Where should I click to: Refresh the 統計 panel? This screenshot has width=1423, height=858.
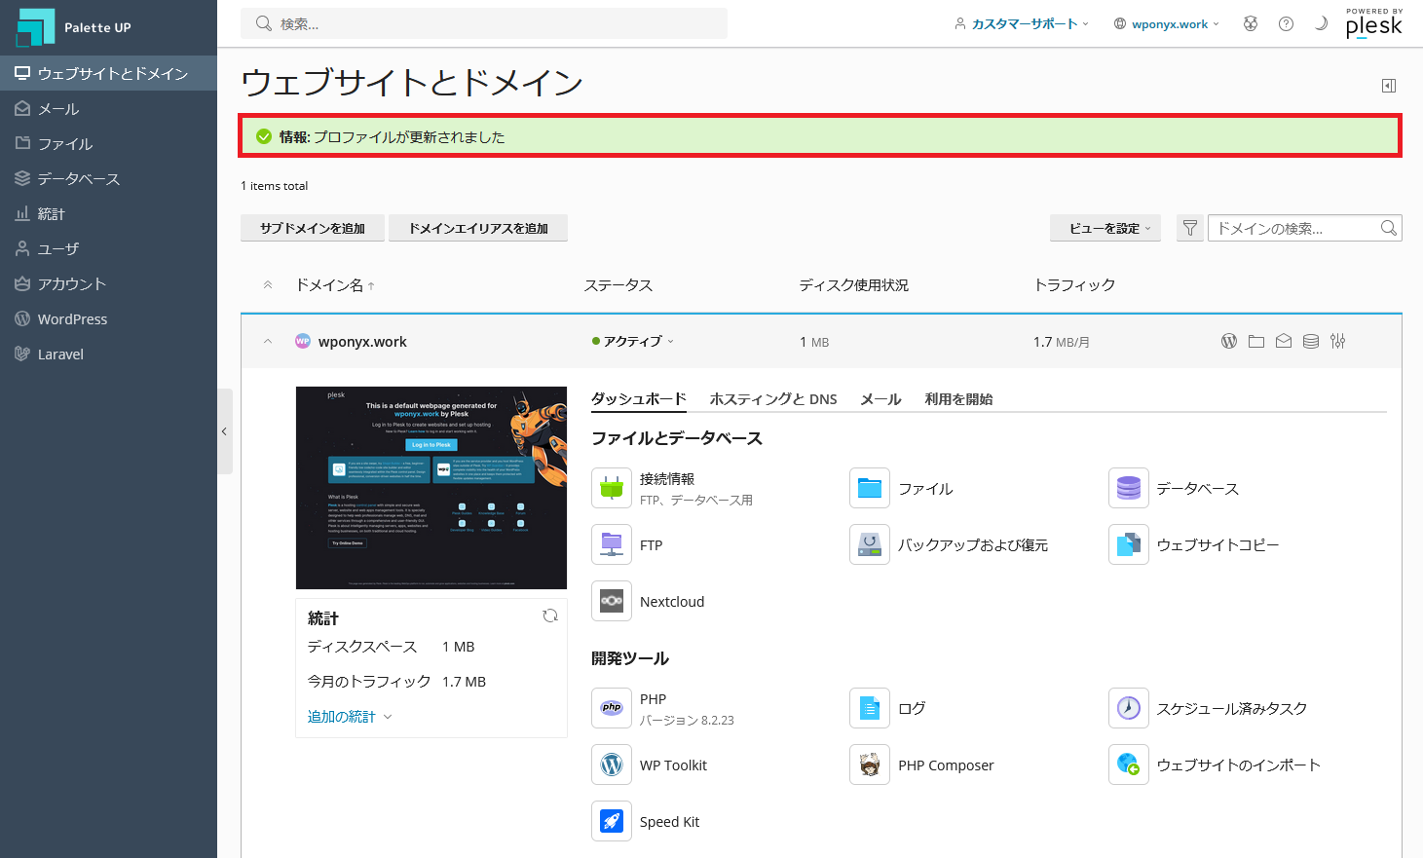550,616
